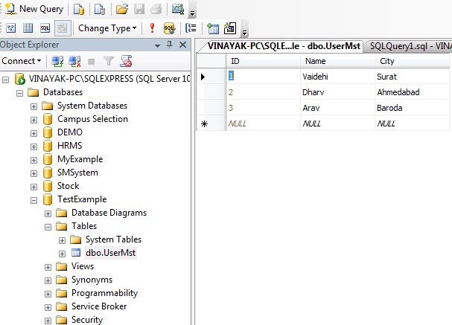
Task: Toggle the Criteria pane grid icon
Action: click(x=28, y=28)
